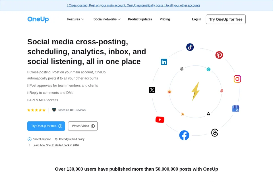Expand the Features dropdown menu
The image size is (273, 182).
[x=76, y=19]
